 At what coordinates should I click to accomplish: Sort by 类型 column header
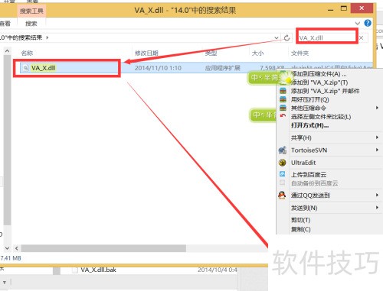211,53
